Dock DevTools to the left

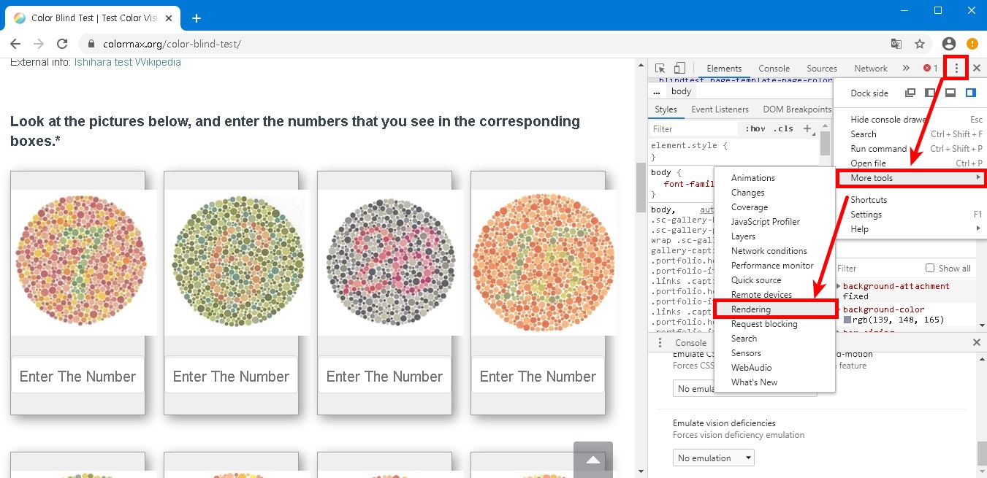(x=930, y=93)
